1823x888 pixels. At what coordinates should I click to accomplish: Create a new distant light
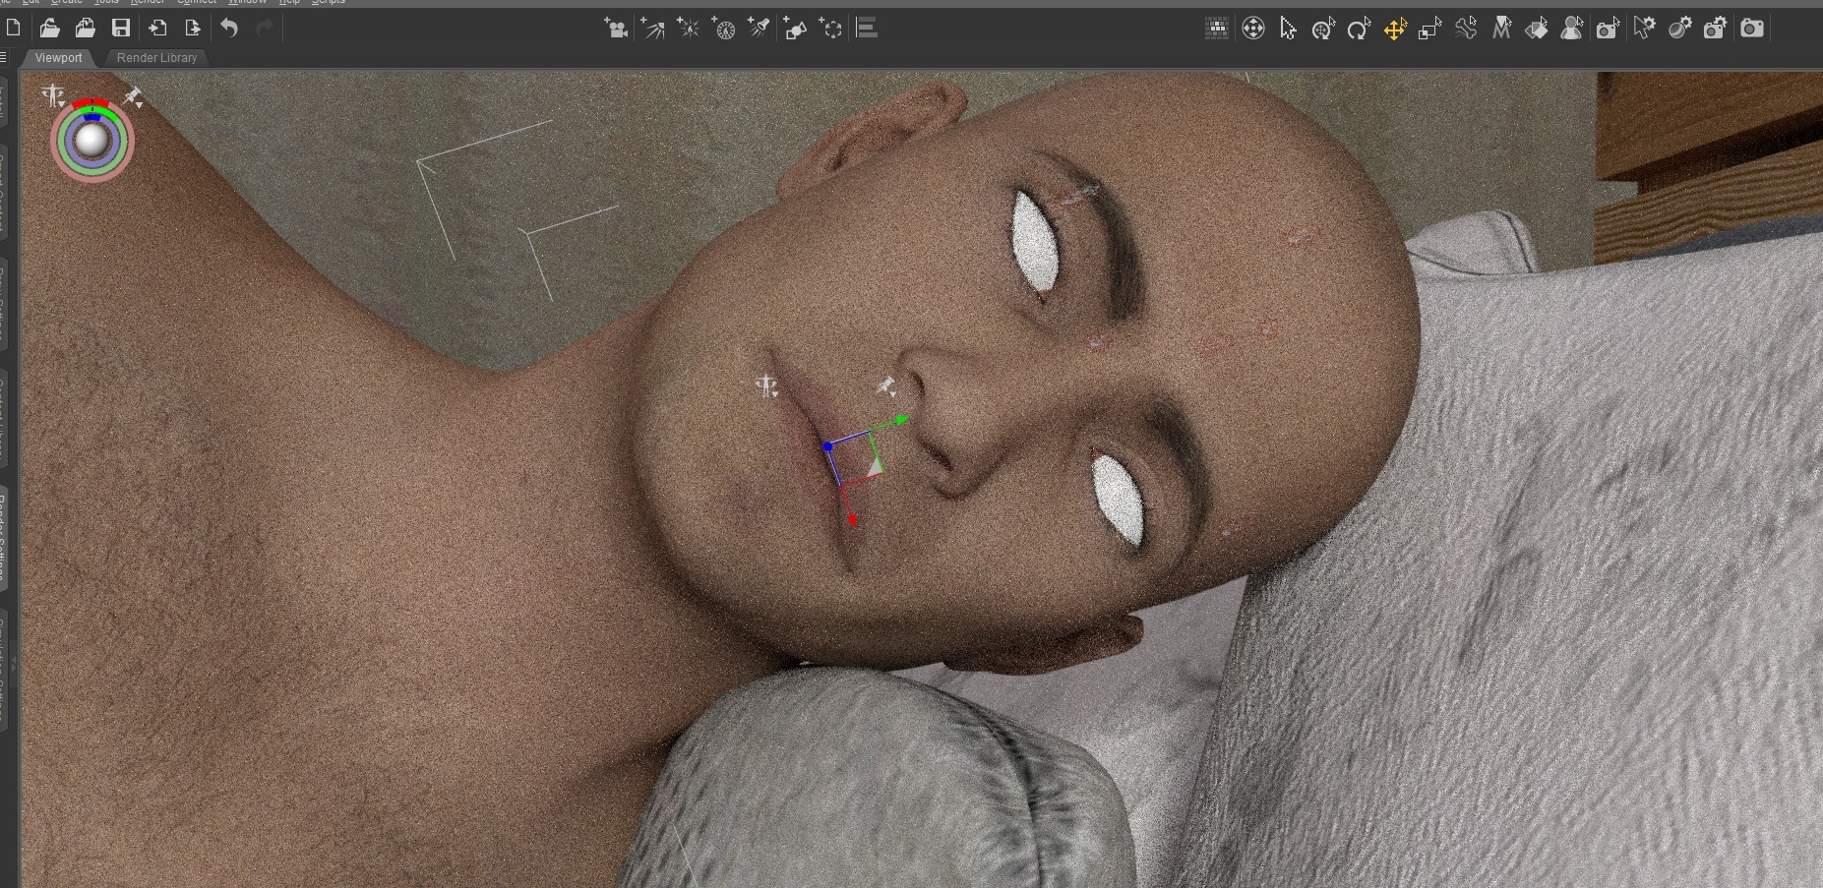[x=652, y=29]
